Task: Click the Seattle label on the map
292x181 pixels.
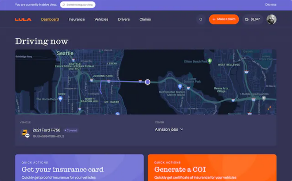Action: pos(65,53)
